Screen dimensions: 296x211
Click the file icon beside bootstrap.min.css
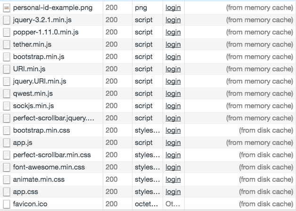tap(7, 131)
